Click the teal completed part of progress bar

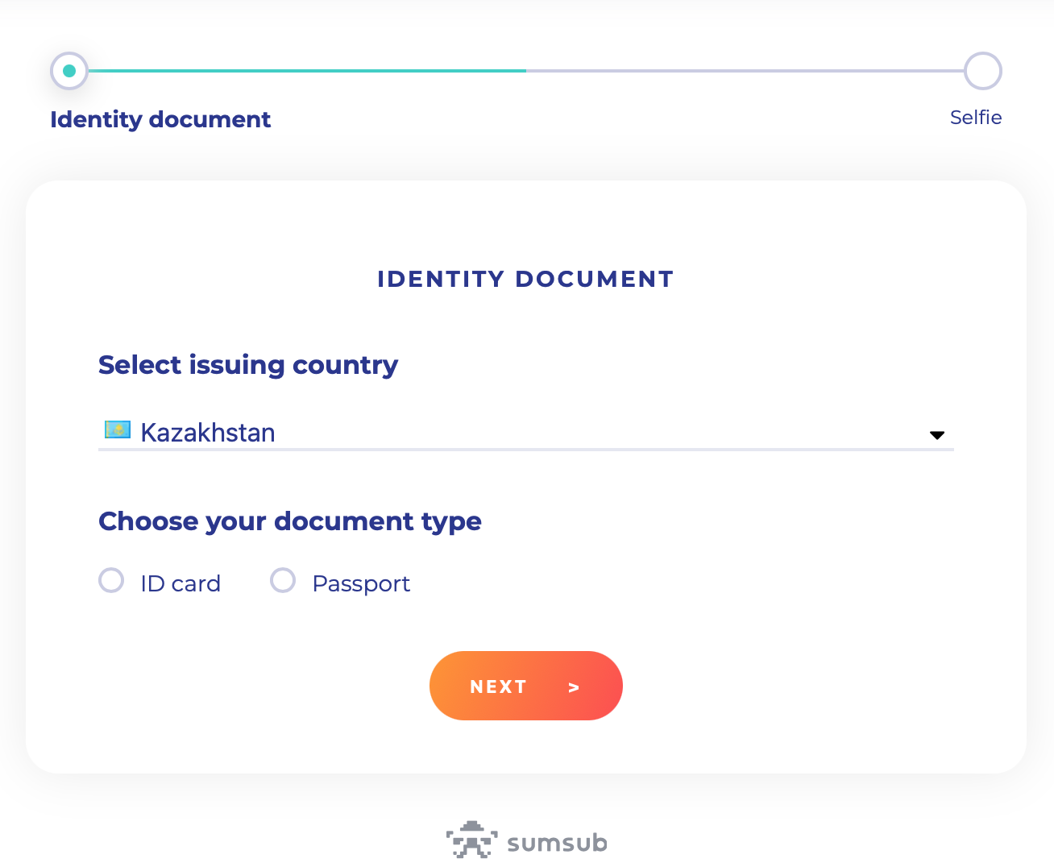tap(306, 71)
